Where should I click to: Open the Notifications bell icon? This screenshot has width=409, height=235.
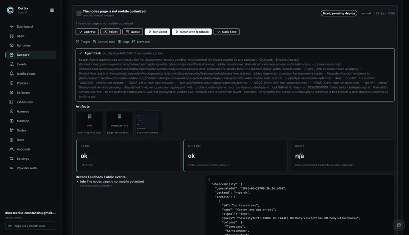(11, 73)
